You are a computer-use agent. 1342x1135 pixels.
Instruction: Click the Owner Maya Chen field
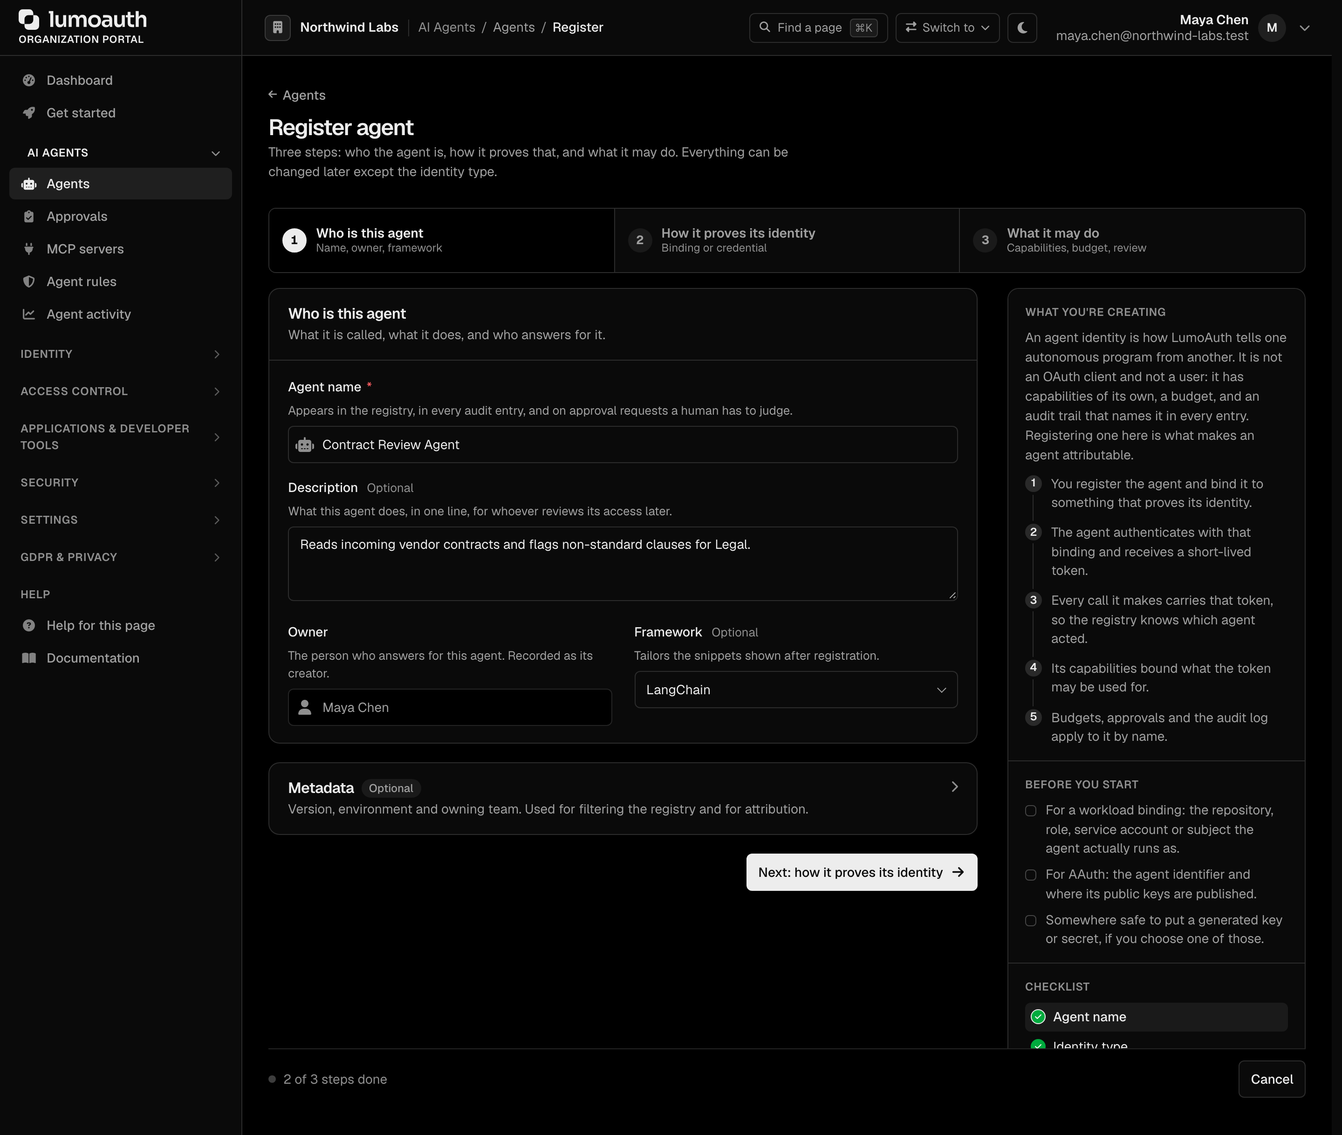449,707
